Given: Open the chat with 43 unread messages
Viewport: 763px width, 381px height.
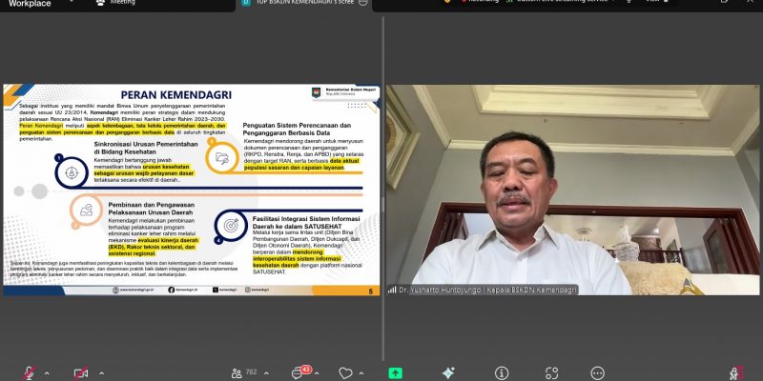Looking at the screenshot, I should [x=300, y=372].
